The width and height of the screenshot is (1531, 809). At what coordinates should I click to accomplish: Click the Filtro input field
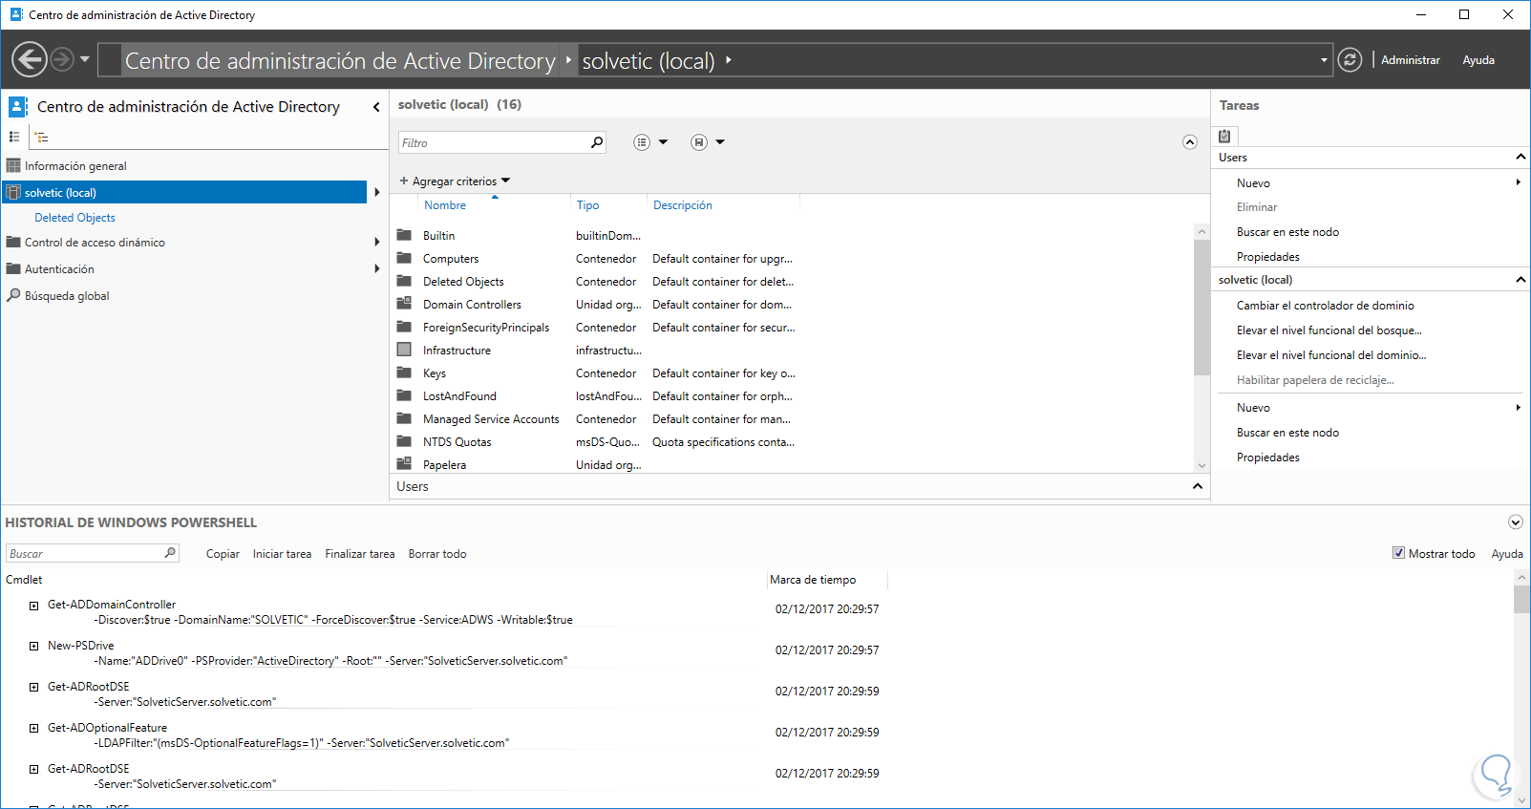(x=494, y=142)
